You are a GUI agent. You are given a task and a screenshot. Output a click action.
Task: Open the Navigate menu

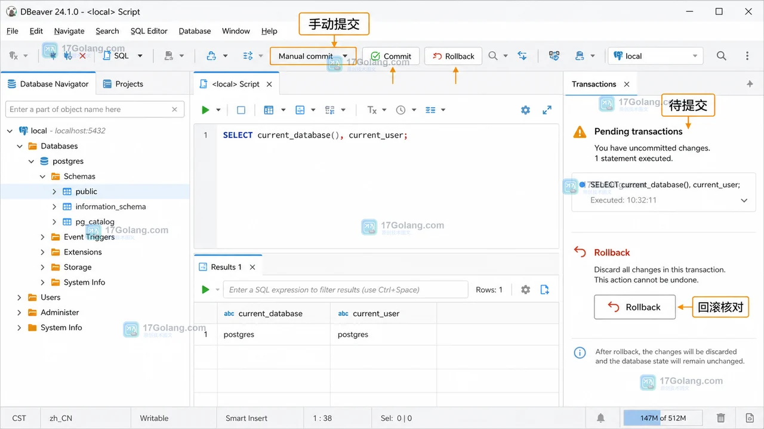69,31
